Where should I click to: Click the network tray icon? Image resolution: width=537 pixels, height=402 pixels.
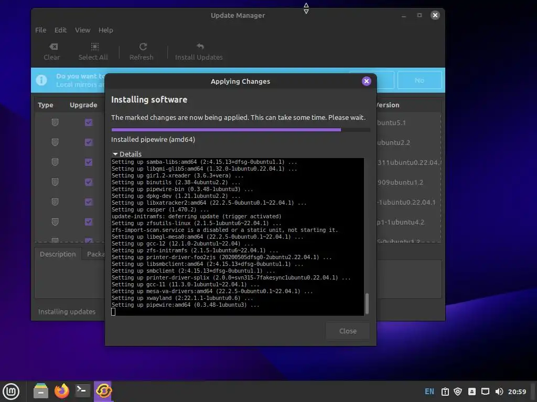click(485, 392)
